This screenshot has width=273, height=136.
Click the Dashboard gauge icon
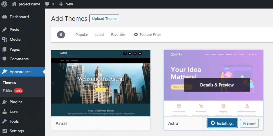tap(5, 17)
